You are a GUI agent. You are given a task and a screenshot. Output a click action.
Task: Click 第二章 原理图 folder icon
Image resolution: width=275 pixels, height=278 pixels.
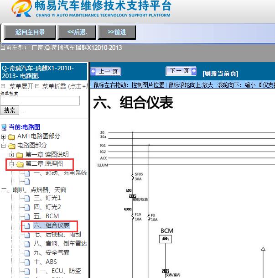pyautogui.click(x=20, y=164)
